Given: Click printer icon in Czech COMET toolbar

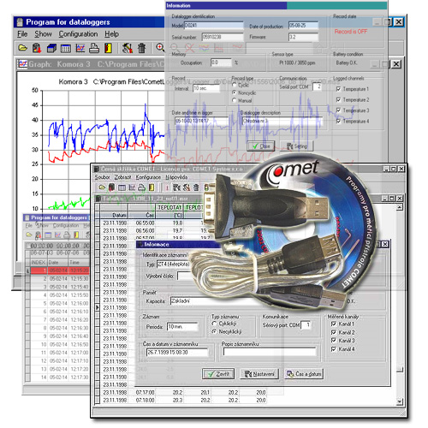Looking at the screenshot, I should [141, 187].
